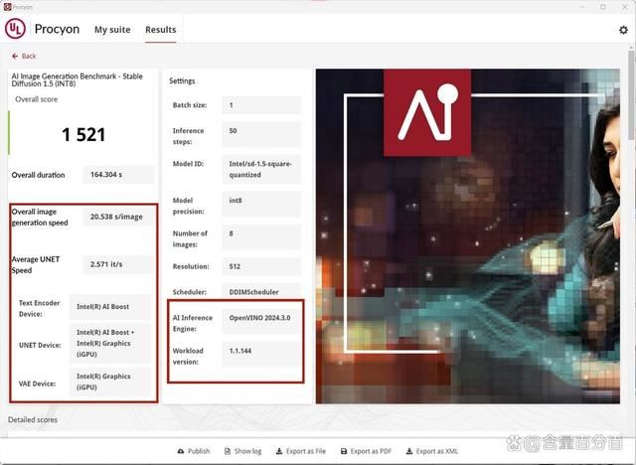This screenshot has height=465, width=636.
Task: Go back using the Back arrow
Action: point(24,57)
